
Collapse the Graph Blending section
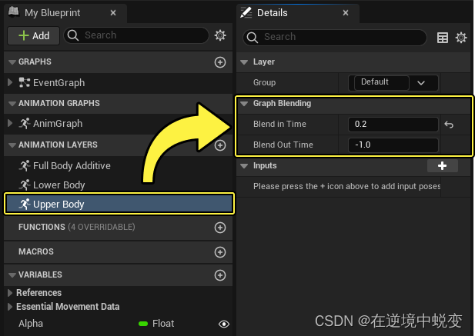(x=245, y=103)
